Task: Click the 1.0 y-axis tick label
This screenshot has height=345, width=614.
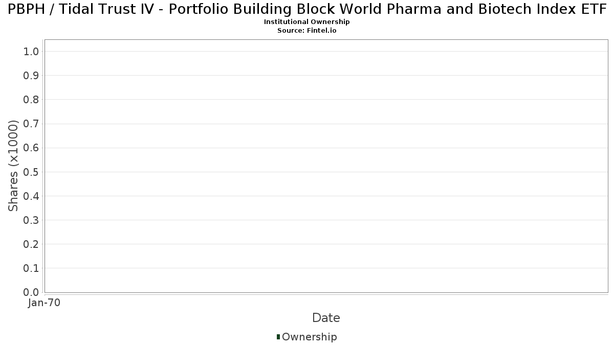Action: (x=31, y=51)
